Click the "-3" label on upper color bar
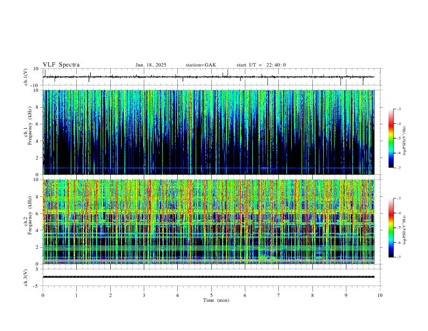 point(399,109)
